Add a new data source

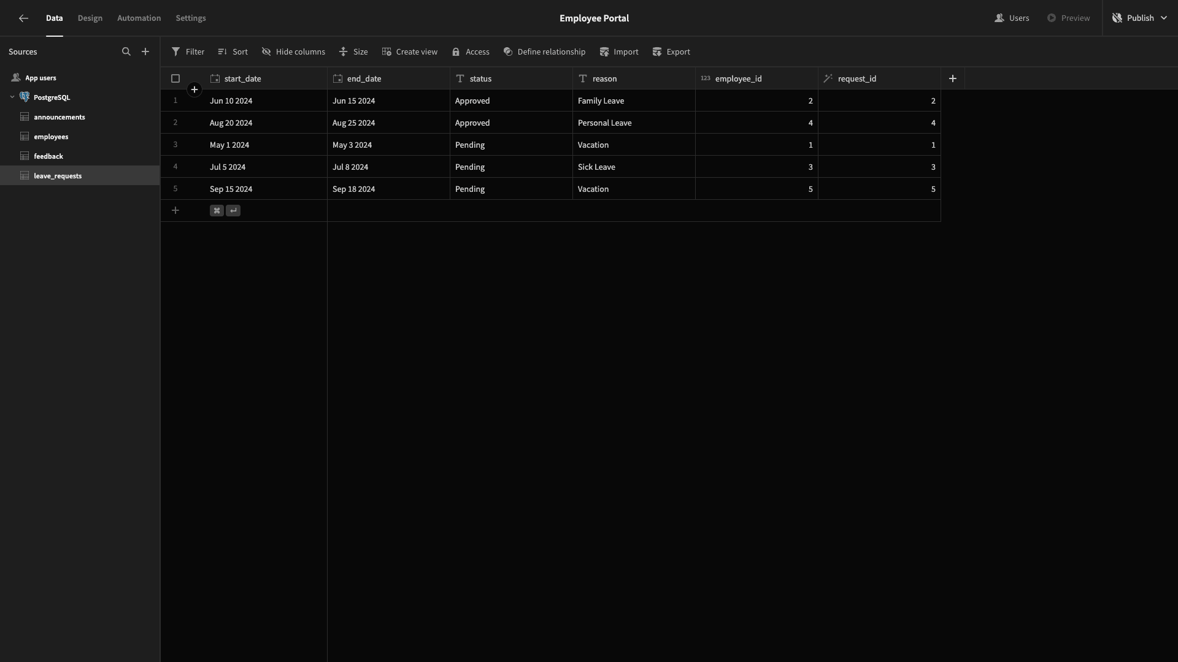(145, 52)
